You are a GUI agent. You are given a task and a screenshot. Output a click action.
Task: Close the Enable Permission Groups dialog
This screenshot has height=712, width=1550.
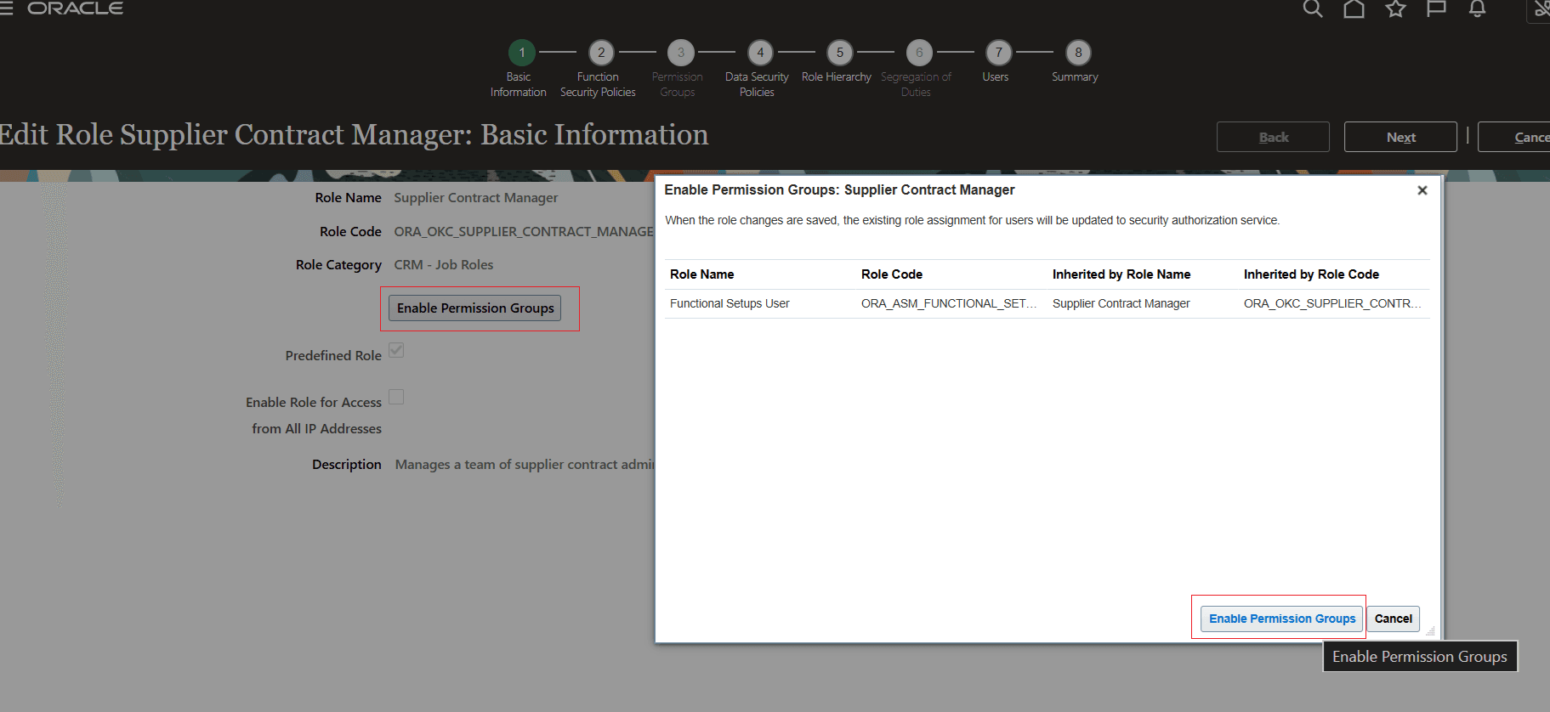[1422, 190]
